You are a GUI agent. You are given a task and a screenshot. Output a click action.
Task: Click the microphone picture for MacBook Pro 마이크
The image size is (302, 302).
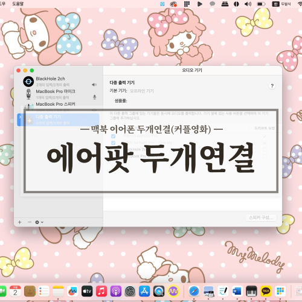(x=28, y=94)
